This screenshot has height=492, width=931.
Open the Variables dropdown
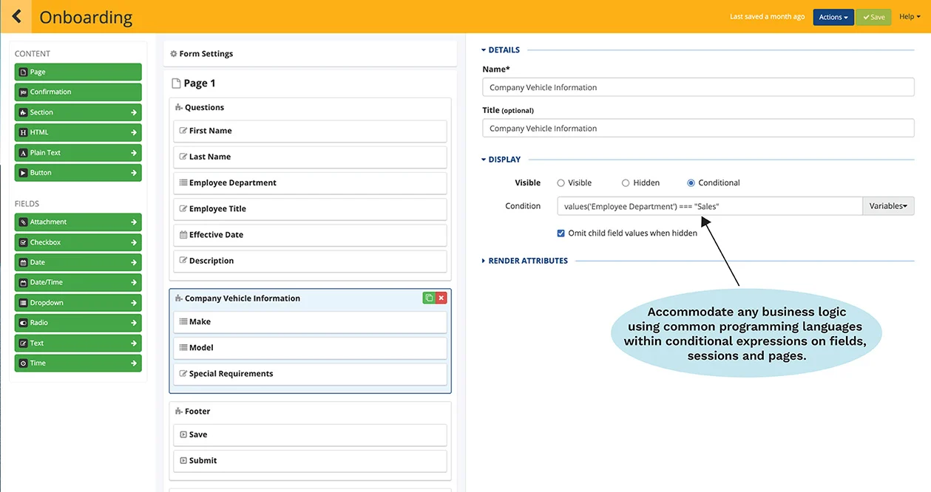[x=888, y=206]
